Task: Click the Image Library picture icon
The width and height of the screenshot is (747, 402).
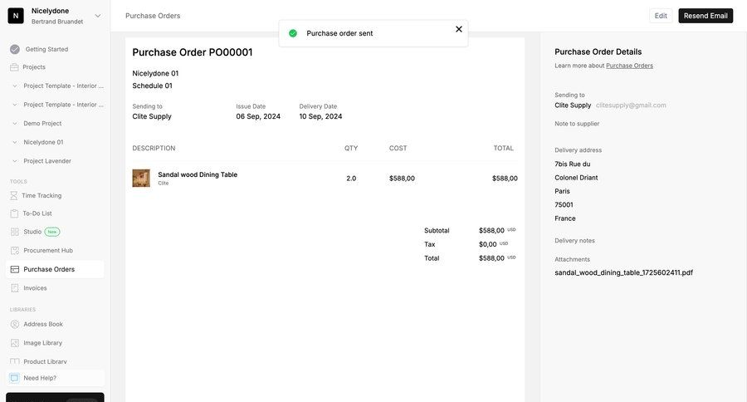Action: (15, 343)
